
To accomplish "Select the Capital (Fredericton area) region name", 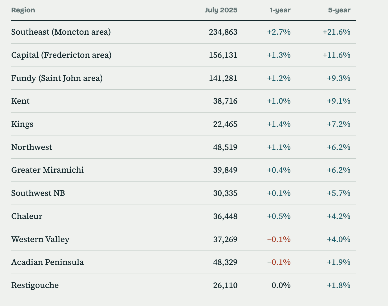I will coord(61,55).
